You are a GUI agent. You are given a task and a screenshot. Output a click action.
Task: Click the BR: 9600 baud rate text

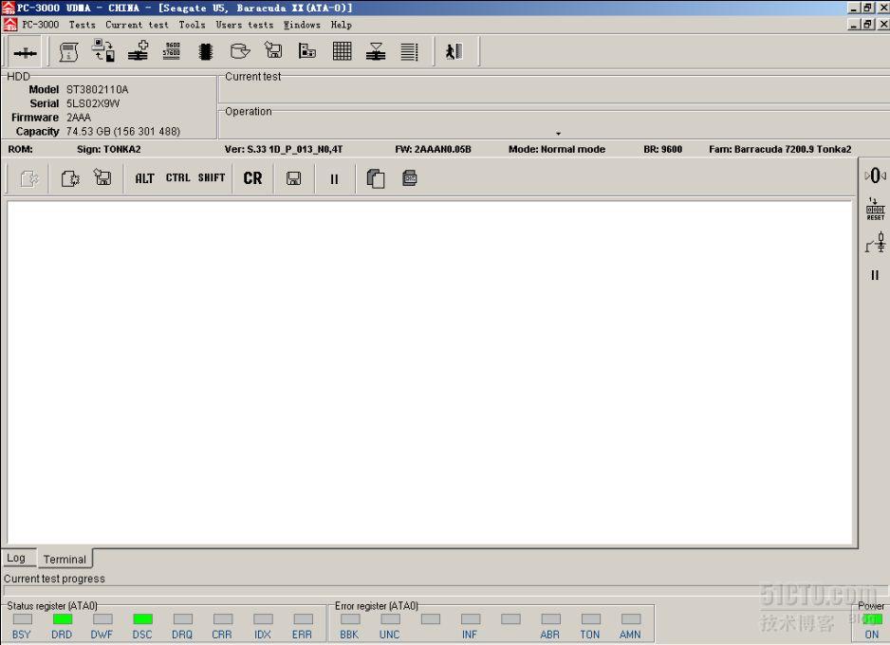click(663, 149)
